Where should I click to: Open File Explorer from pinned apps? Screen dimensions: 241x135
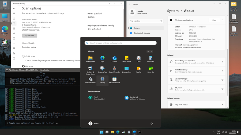point(91,59)
